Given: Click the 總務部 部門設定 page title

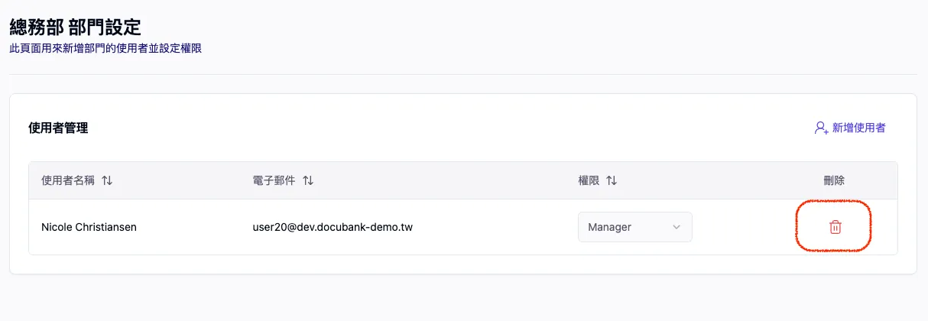Looking at the screenshot, I should (75, 28).
